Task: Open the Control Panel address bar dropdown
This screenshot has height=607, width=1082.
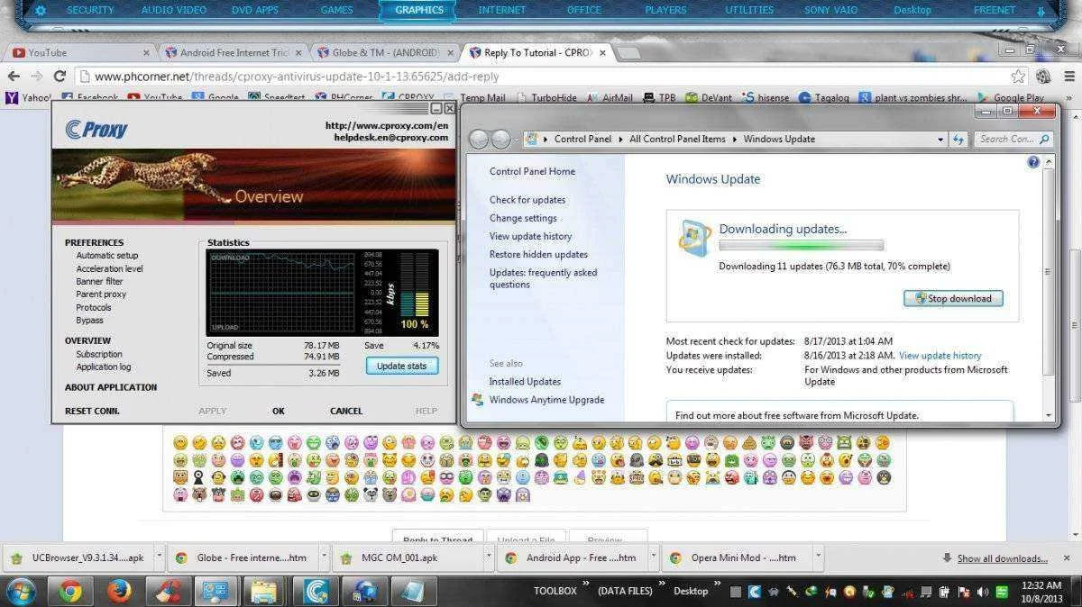Action: tap(940, 139)
